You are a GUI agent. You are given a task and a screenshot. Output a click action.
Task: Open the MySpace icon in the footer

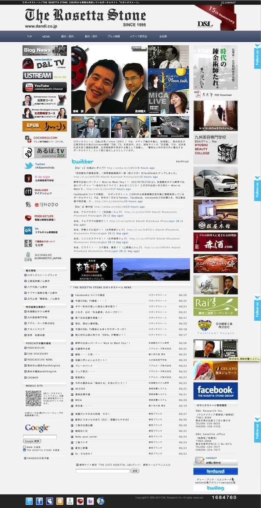pyautogui.click(x=50, y=501)
